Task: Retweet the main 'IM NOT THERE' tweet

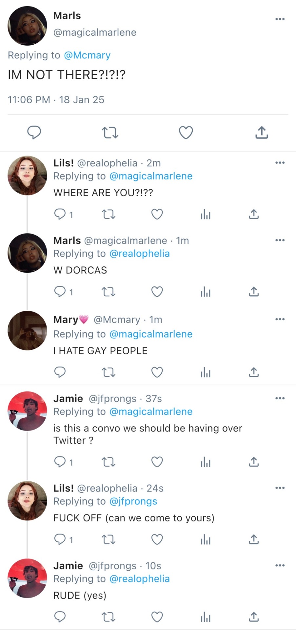Action: pos(110,133)
